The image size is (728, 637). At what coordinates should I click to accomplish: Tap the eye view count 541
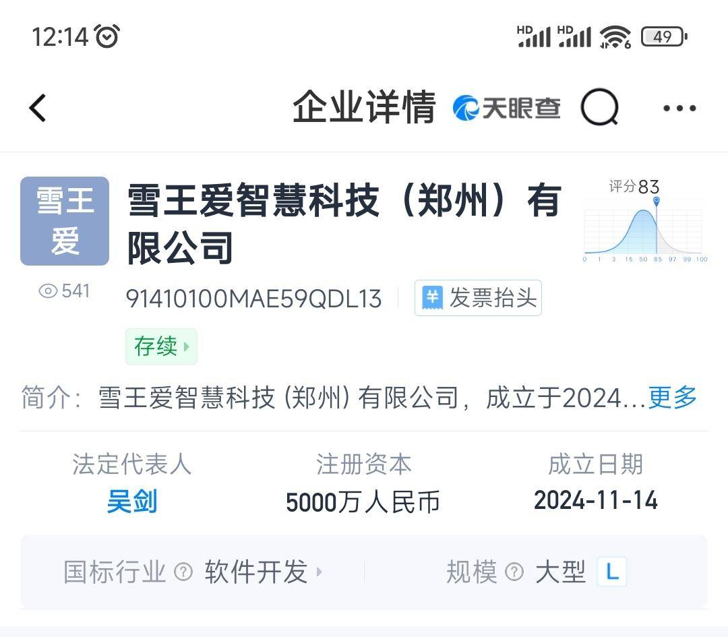(64, 291)
